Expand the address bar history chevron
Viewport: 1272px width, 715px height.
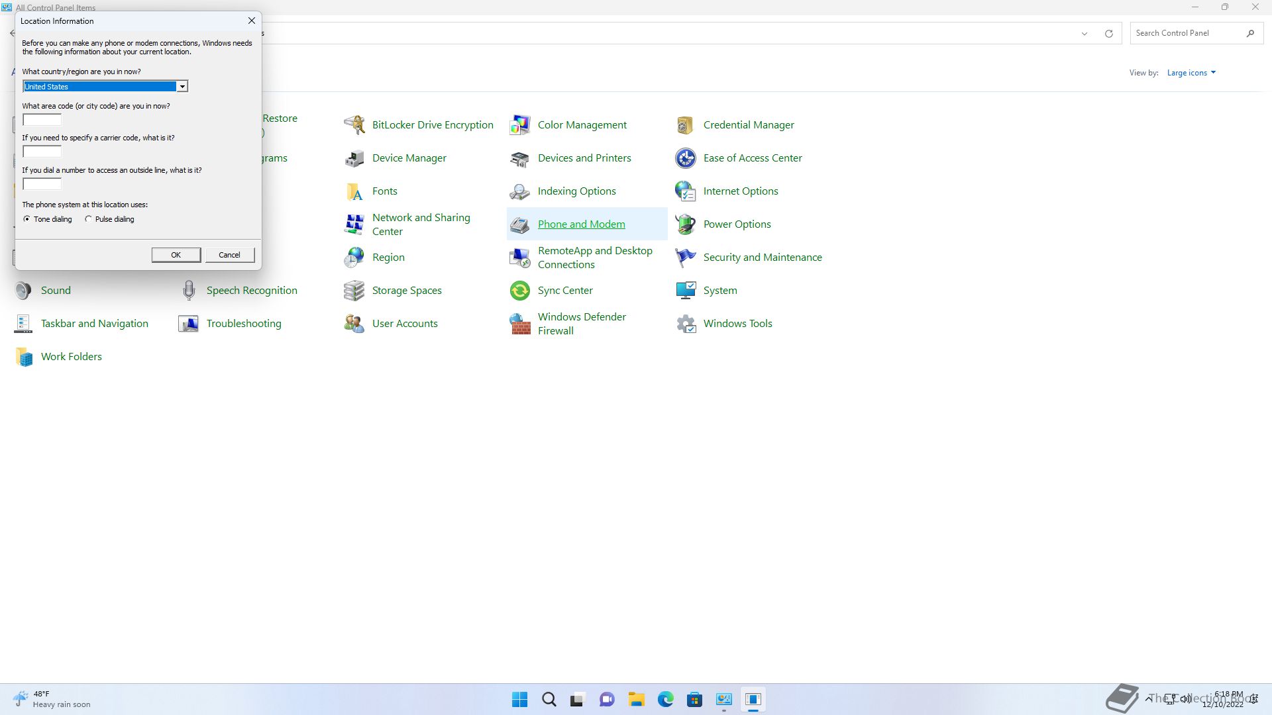pyautogui.click(x=1085, y=34)
